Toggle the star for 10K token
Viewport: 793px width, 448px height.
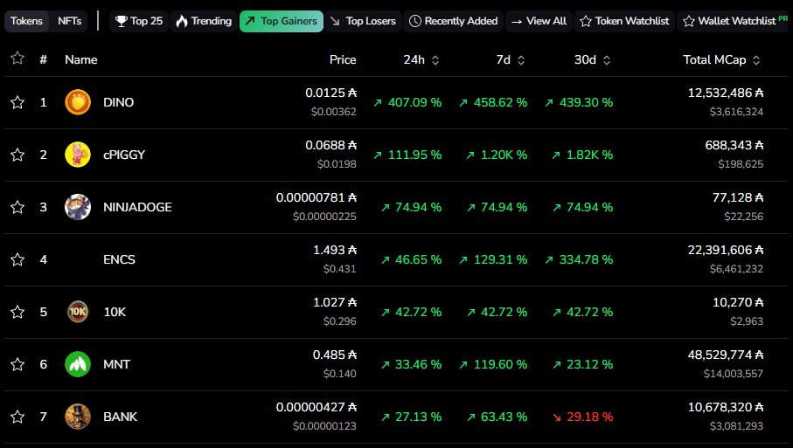17,312
